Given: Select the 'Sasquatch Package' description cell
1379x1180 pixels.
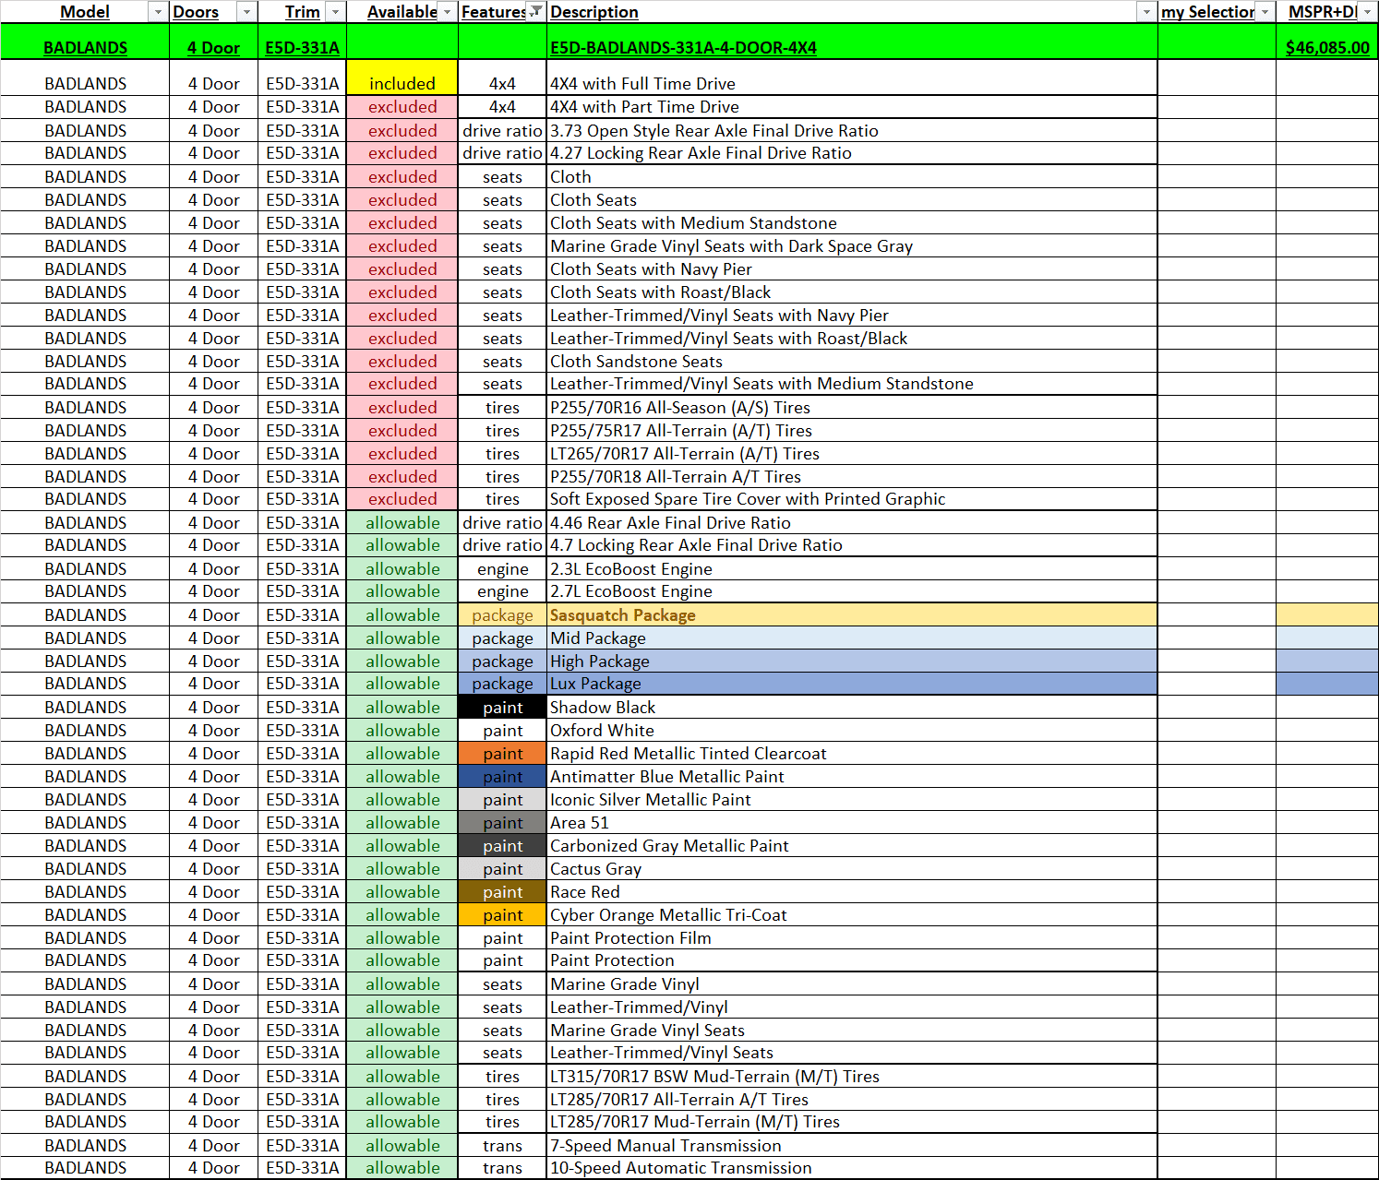Looking at the screenshot, I should pos(853,615).
